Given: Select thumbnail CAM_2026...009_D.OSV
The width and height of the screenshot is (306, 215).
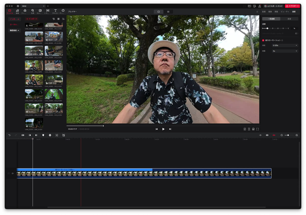Looking at the screenshot, I should point(34,36).
